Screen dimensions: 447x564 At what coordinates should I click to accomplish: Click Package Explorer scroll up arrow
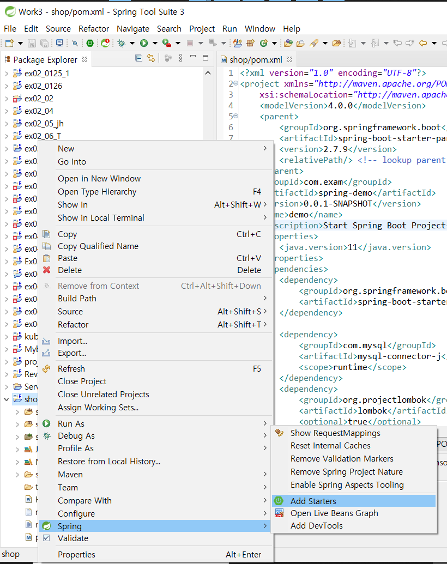click(x=208, y=73)
